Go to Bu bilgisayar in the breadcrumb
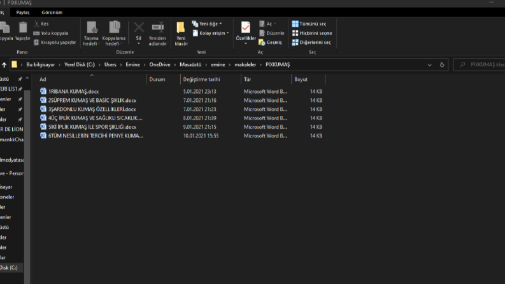 pos(41,65)
